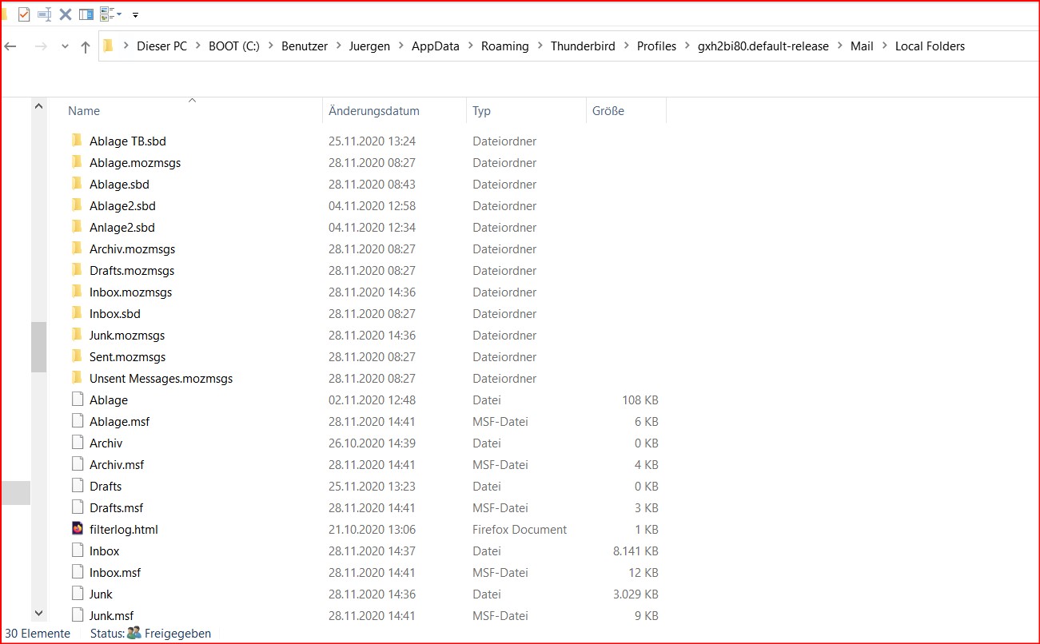
Task: Toggle the preview pane icon
Action: [x=86, y=14]
